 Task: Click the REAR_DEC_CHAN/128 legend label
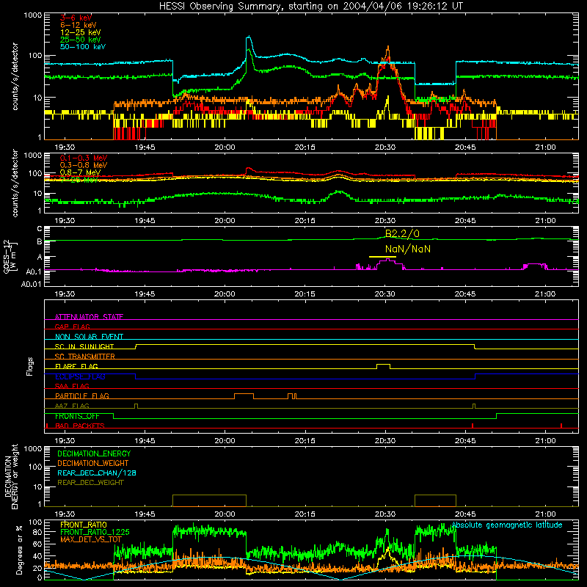97,473
